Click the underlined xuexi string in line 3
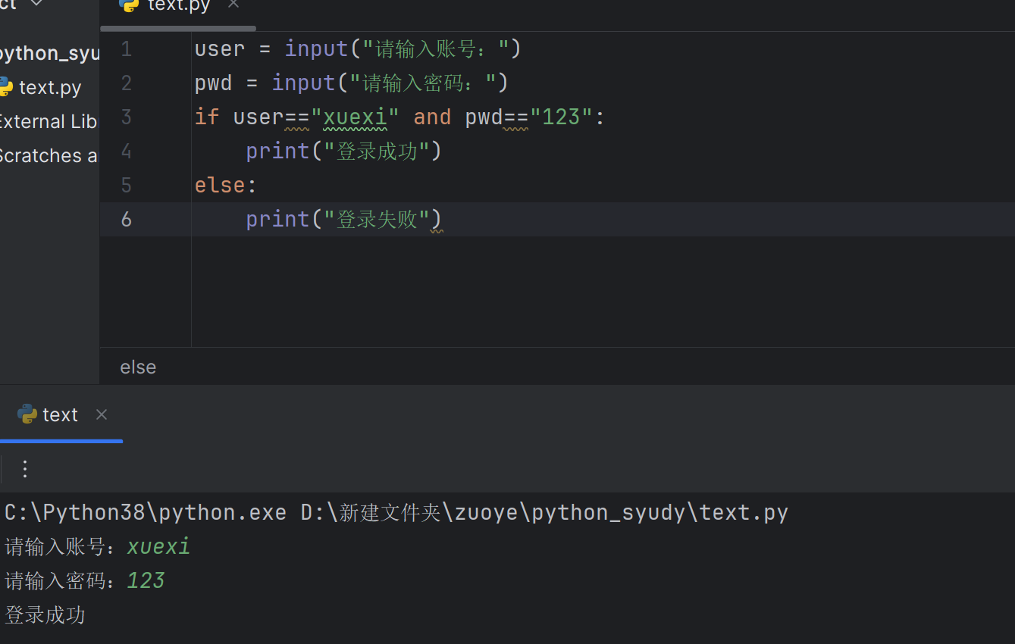The width and height of the screenshot is (1015, 644). (x=355, y=117)
